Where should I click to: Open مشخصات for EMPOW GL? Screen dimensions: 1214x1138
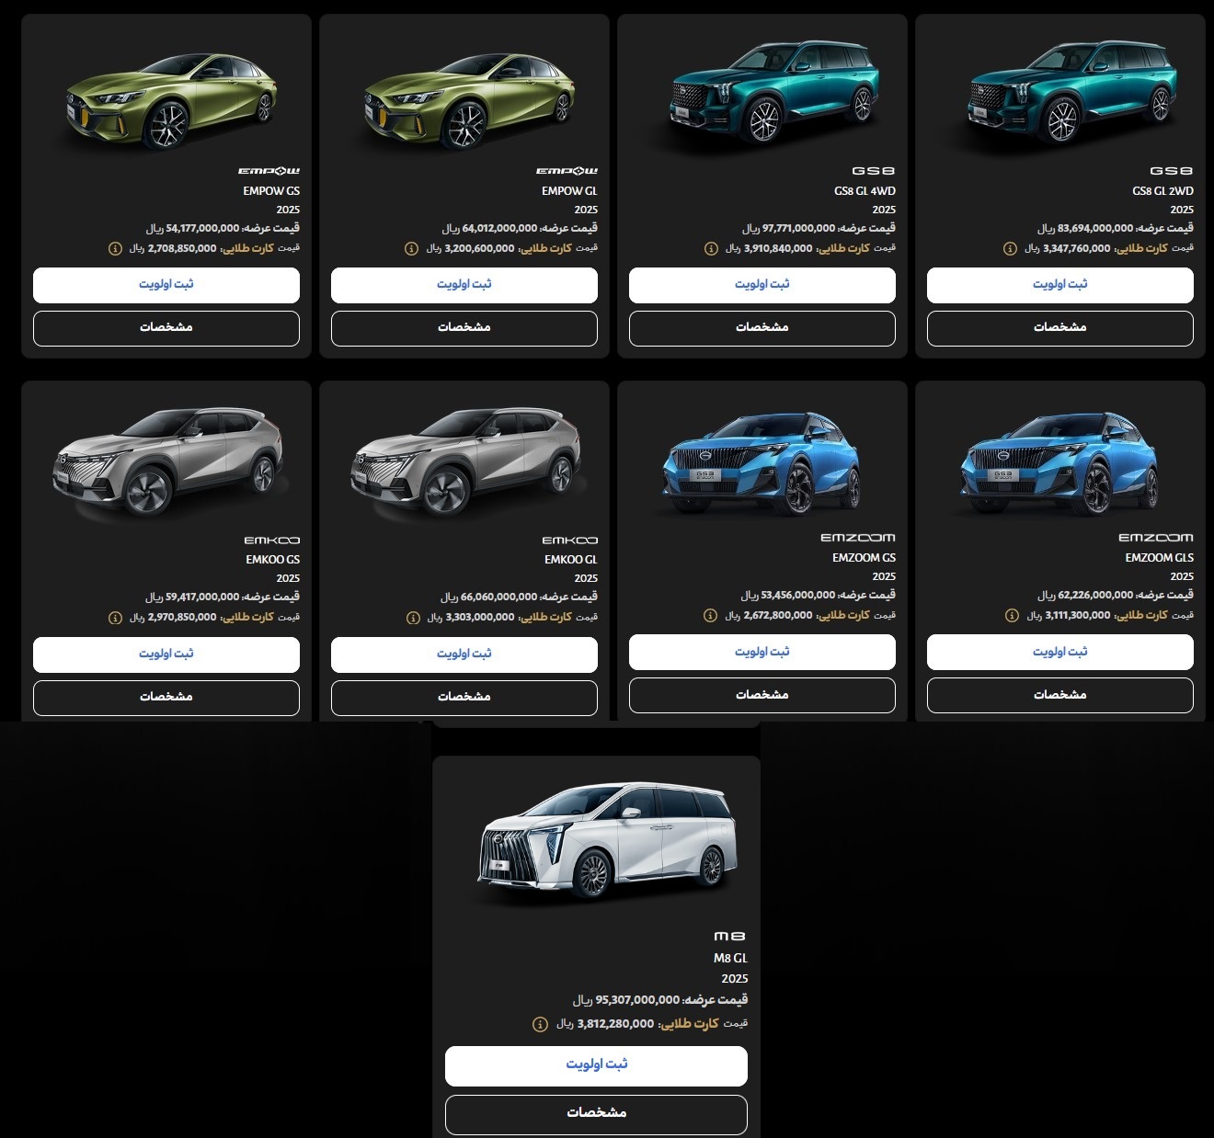coord(464,328)
